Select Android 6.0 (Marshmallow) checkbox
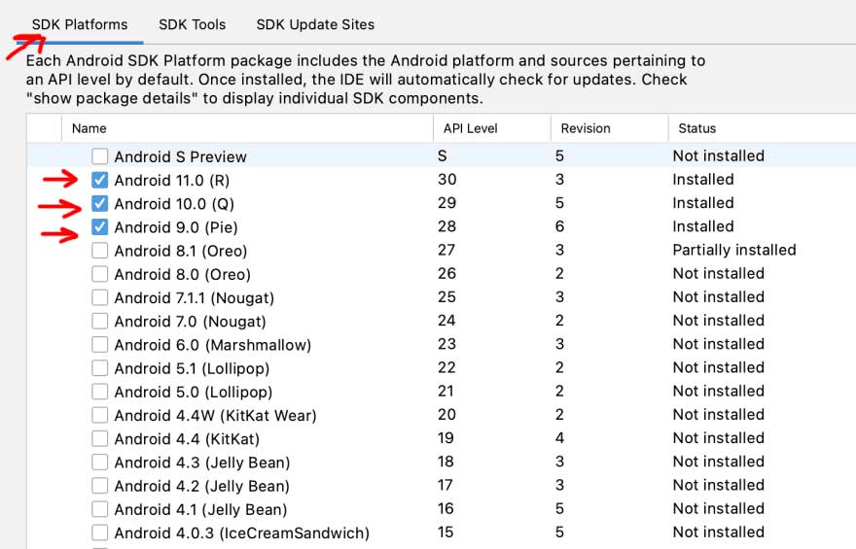The height and width of the screenshot is (549, 856). tap(100, 344)
